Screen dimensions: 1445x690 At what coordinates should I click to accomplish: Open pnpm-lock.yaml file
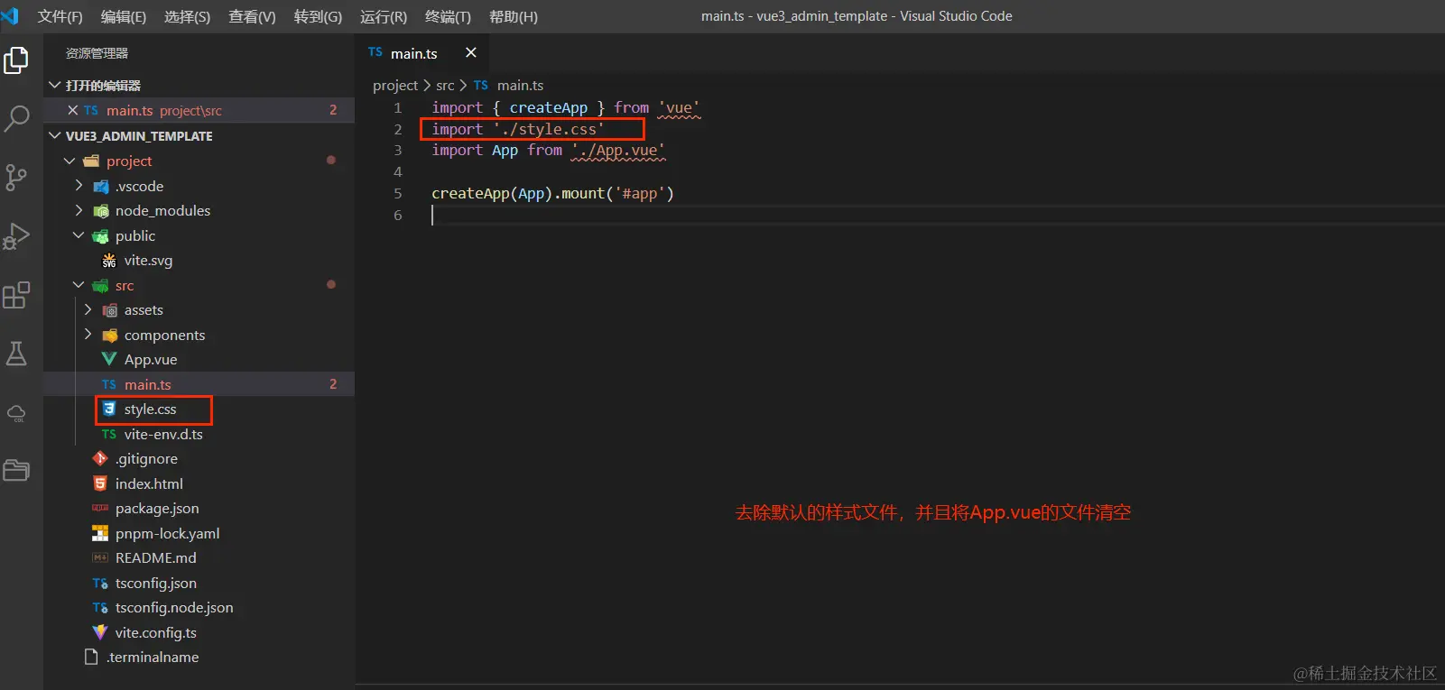click(167, 533)
